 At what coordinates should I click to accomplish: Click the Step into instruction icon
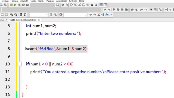[x=88, y=5]
